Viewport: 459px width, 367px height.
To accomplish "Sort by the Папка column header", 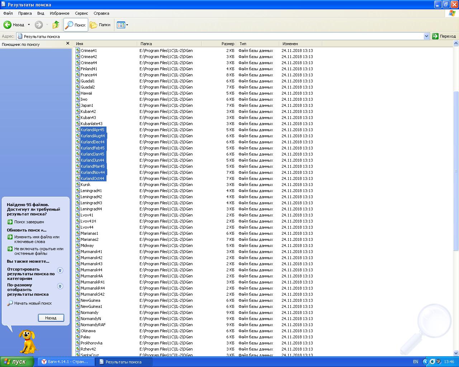I will (169, 44).
